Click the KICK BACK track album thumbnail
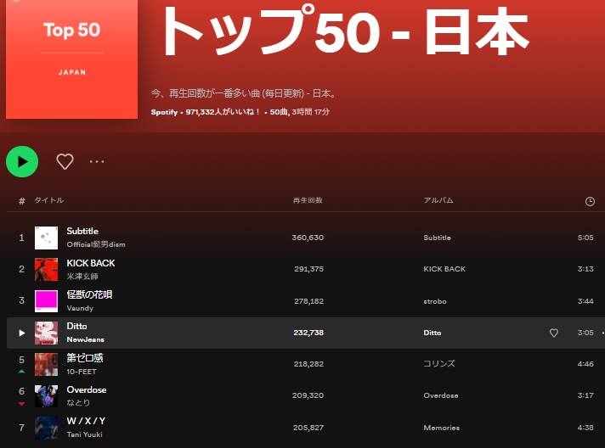This screenshot has height=448, width=605. 46,269
